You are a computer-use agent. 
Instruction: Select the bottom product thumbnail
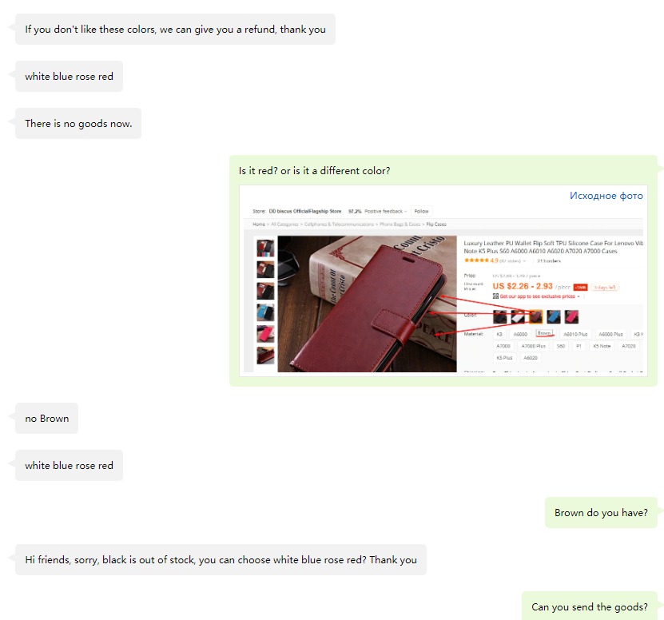click(x=265, y=356)
